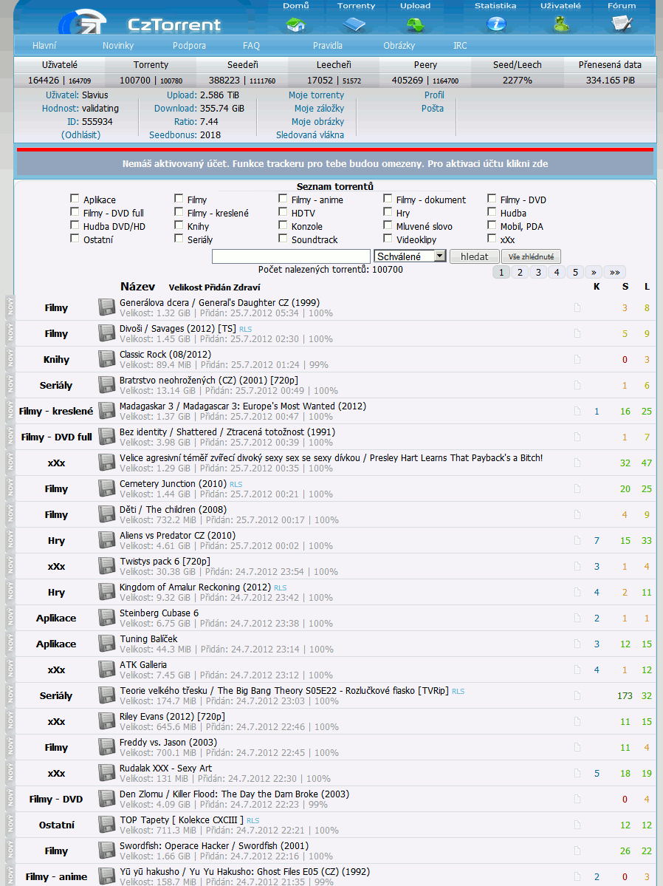This screenshot has width=663, height=886.
Task: Download floppy icon for Děti / The children
Action: (x=107, y=515)
